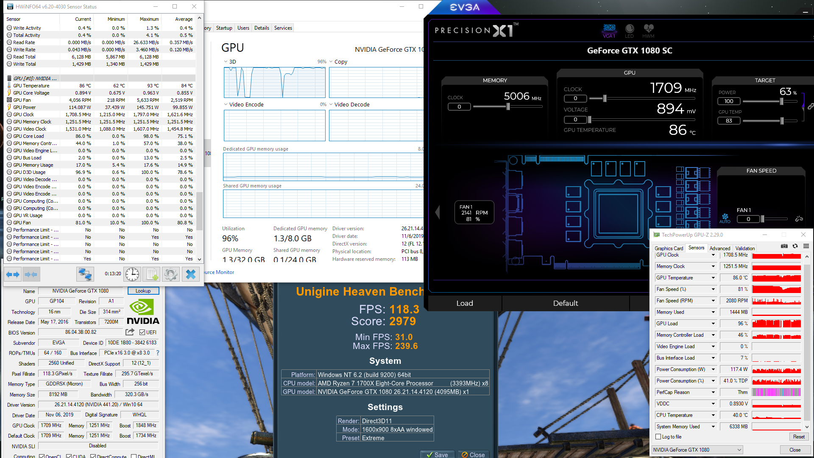
Task: Click the HWiNFO clock reset timer icon
Action: click(132, 274)
